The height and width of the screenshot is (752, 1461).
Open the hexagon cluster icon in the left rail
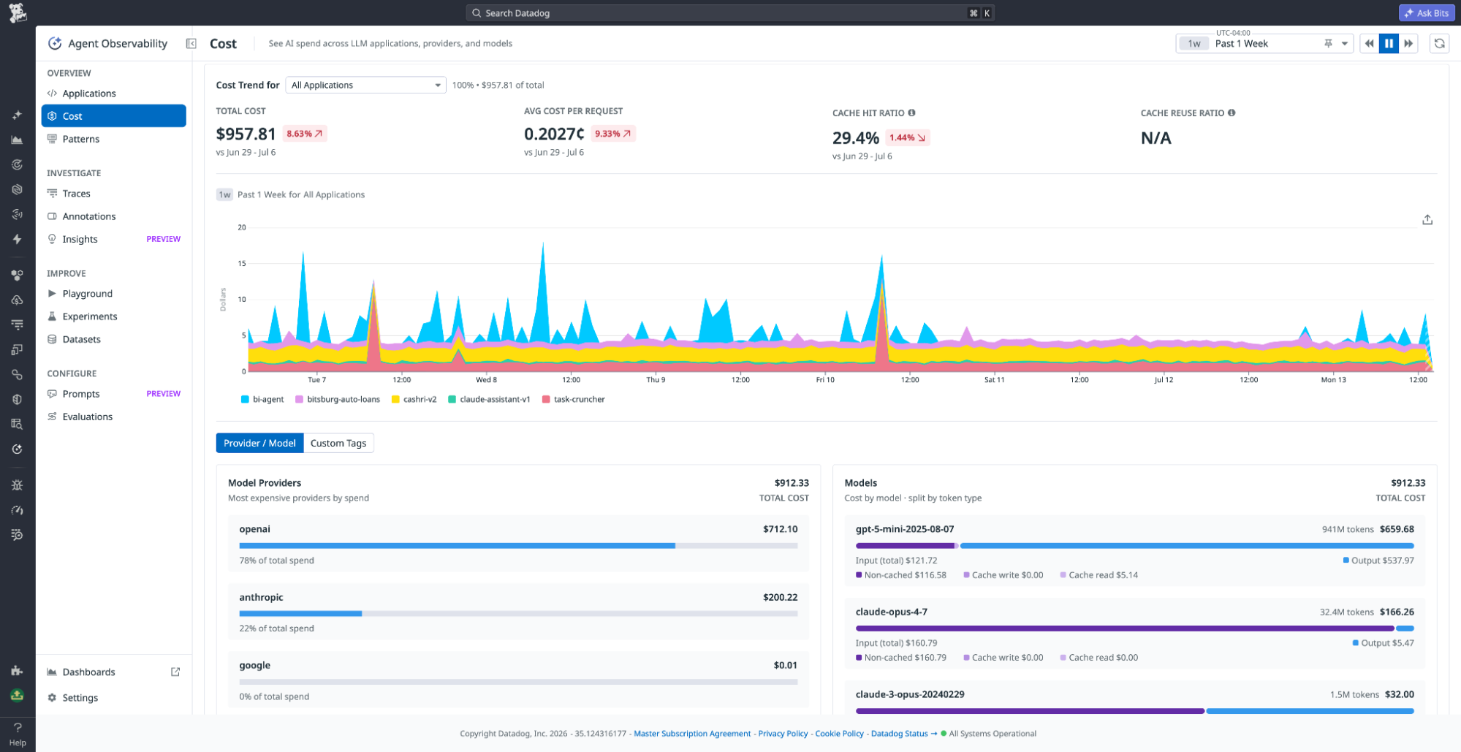pyautogui.click(x=18, y=275)
